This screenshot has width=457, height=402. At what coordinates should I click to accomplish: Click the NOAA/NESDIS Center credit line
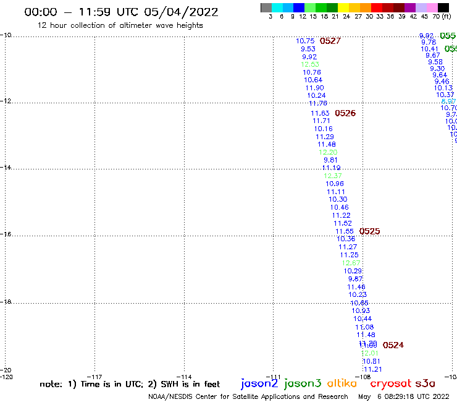248,397
